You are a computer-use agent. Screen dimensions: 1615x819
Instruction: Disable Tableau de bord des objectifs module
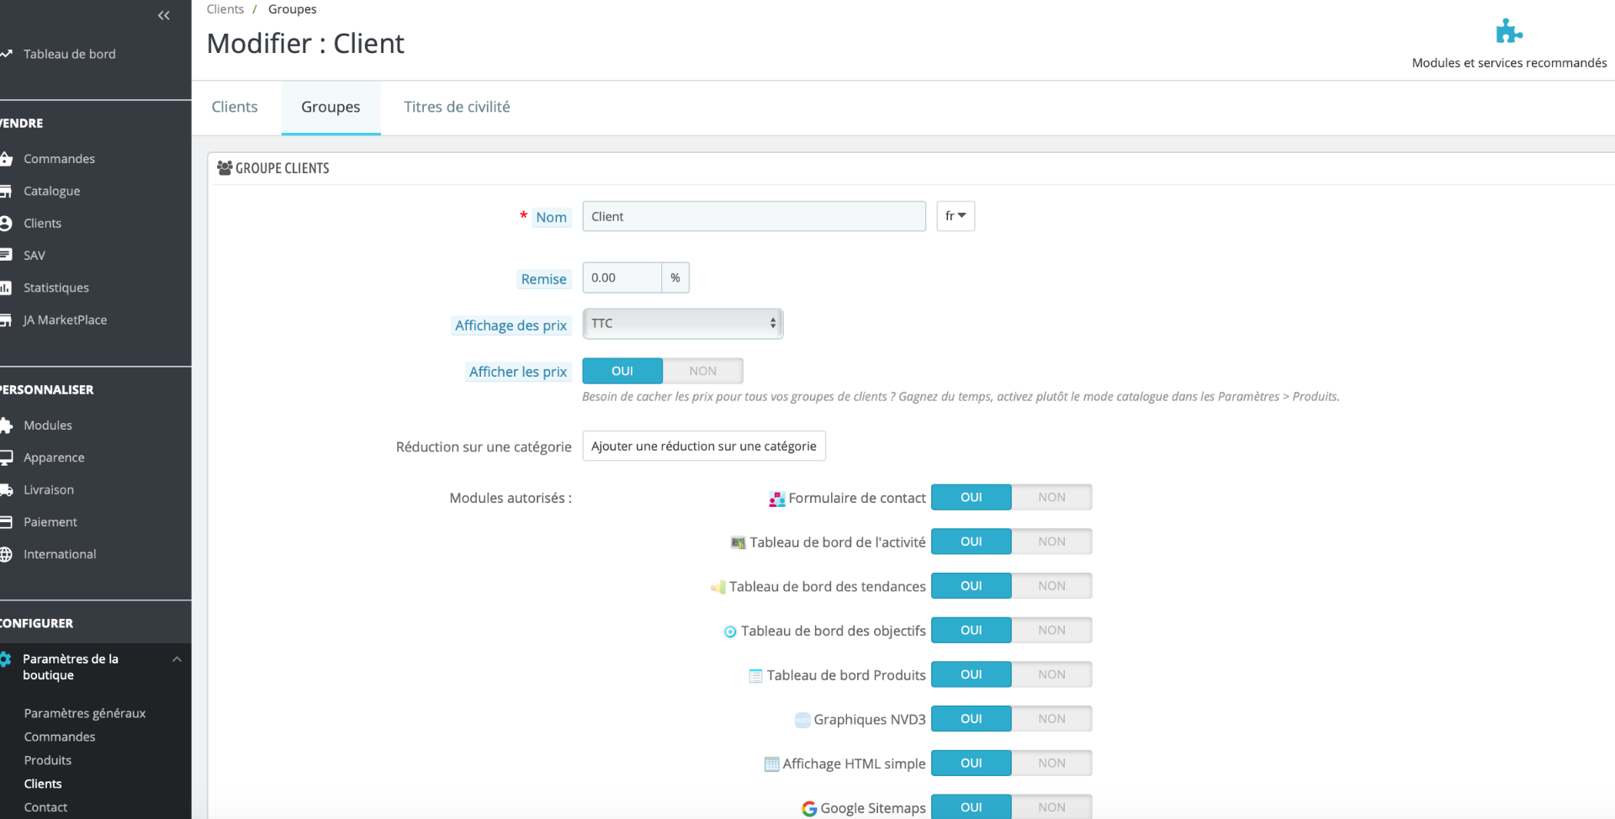click(x=1051, y=630)
